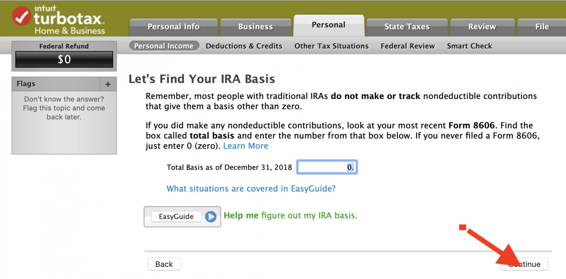Open the Federal Review section
The height and width of the screenshot is (279, 566).
tap(408, 46)
